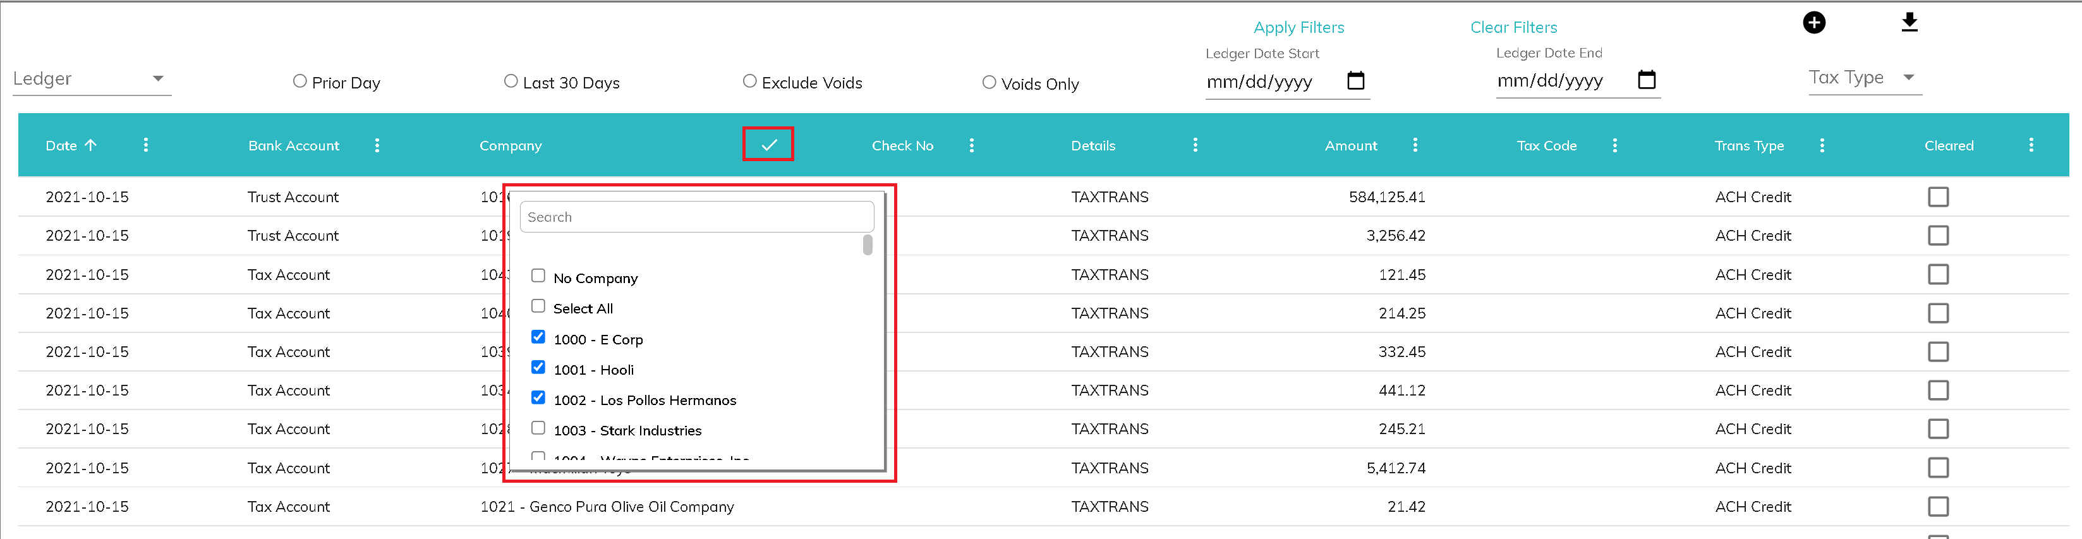Open Ledger Date End calendar picker

[x=1647, y=80]
